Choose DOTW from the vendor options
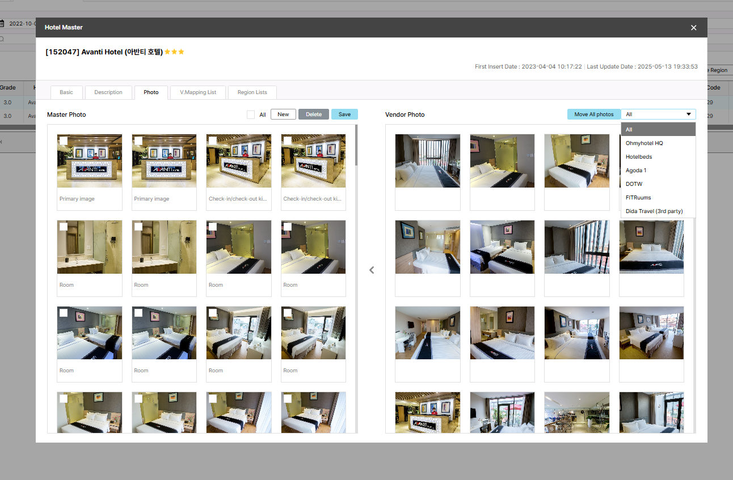The image size is (733, 480). pyautogui.click(x=658, y=184)
